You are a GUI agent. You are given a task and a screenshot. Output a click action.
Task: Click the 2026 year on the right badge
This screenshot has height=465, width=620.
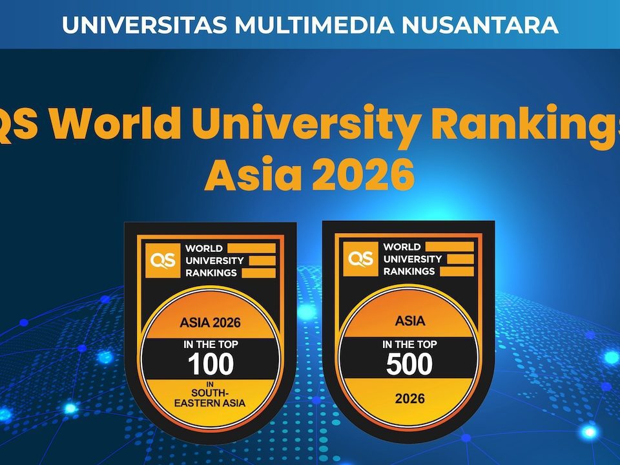[409, 398]
